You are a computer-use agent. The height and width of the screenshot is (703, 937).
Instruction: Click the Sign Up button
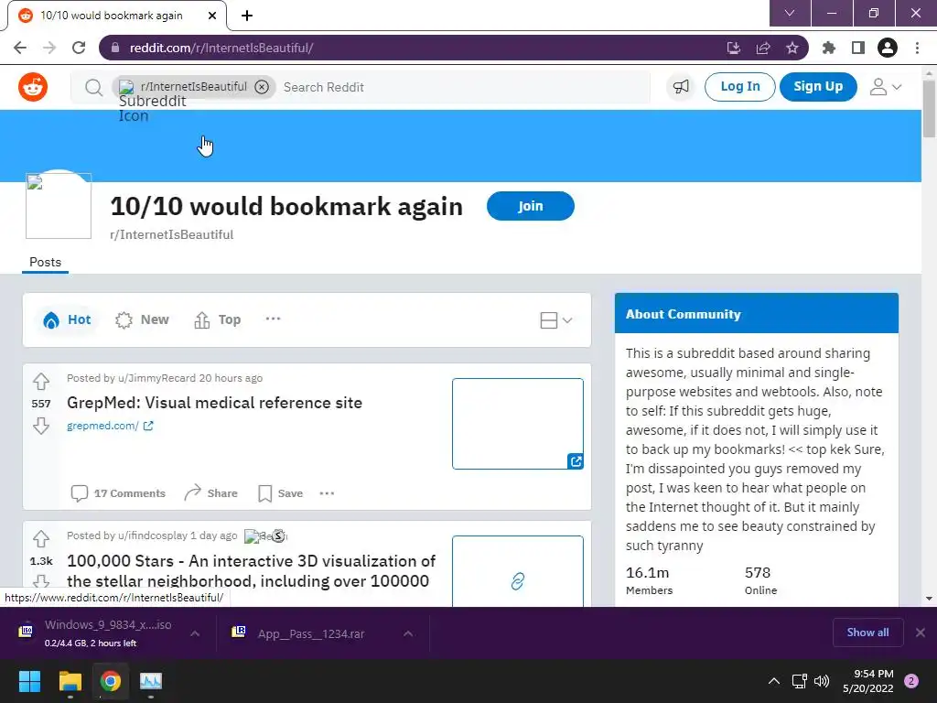click(x=818, y=87)
